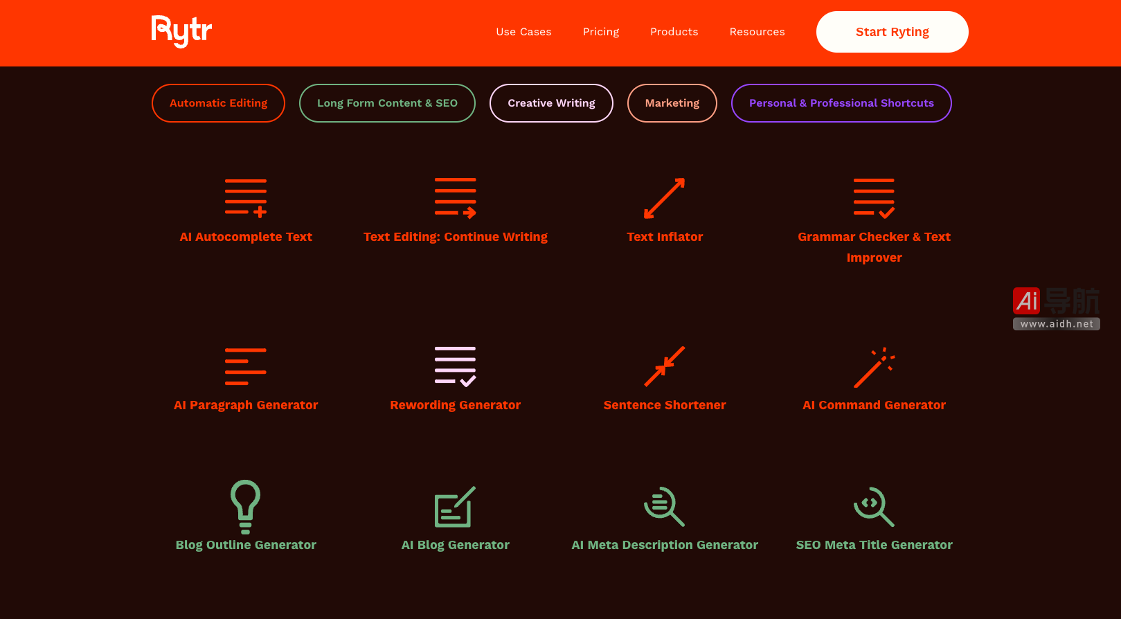This screenshot has height=619, width=1121.
Task: Click the AI Autocomplete Text icon
Action: pyautogui.click(x=246, y=198)
